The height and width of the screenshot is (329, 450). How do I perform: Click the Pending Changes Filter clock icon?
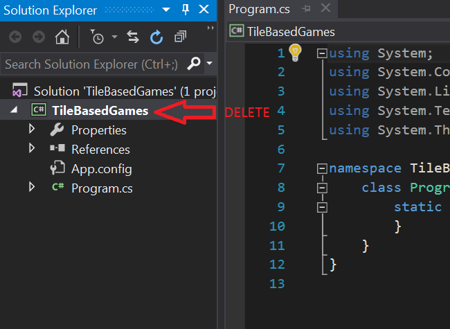[x=98, y=37]
